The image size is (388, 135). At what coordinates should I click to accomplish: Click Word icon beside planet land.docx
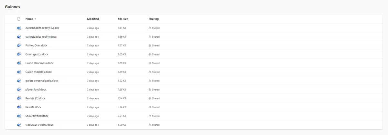(19, 90)
